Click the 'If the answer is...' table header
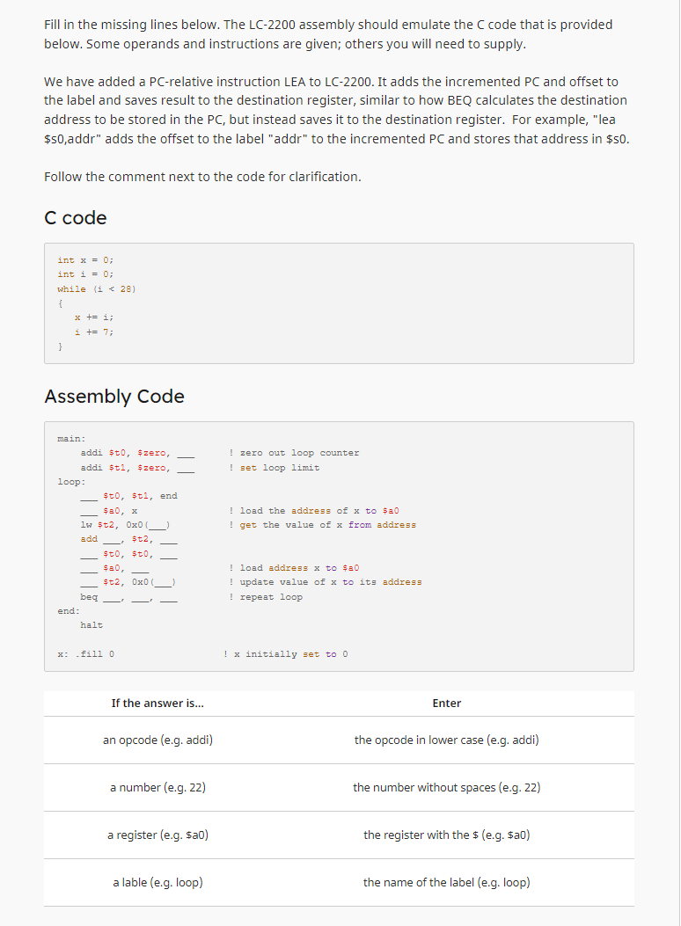 (157, 704)
